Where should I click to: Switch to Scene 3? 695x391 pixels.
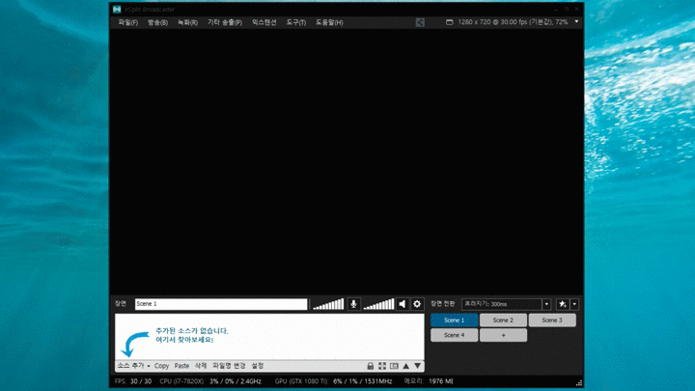[x=552, y=321]
